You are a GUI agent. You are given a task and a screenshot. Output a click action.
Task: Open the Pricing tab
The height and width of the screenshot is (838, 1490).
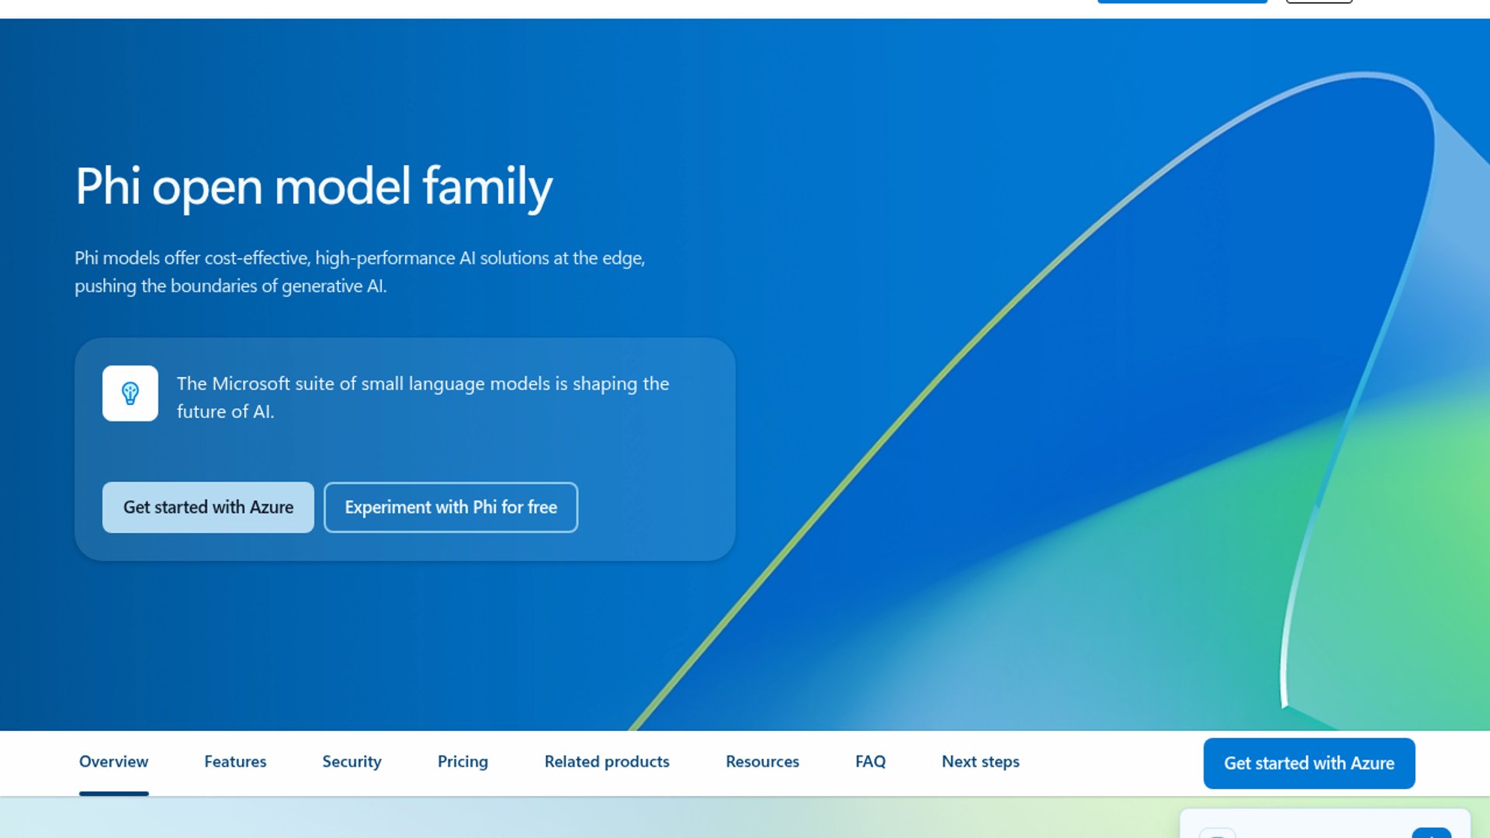tap(463, 762)
